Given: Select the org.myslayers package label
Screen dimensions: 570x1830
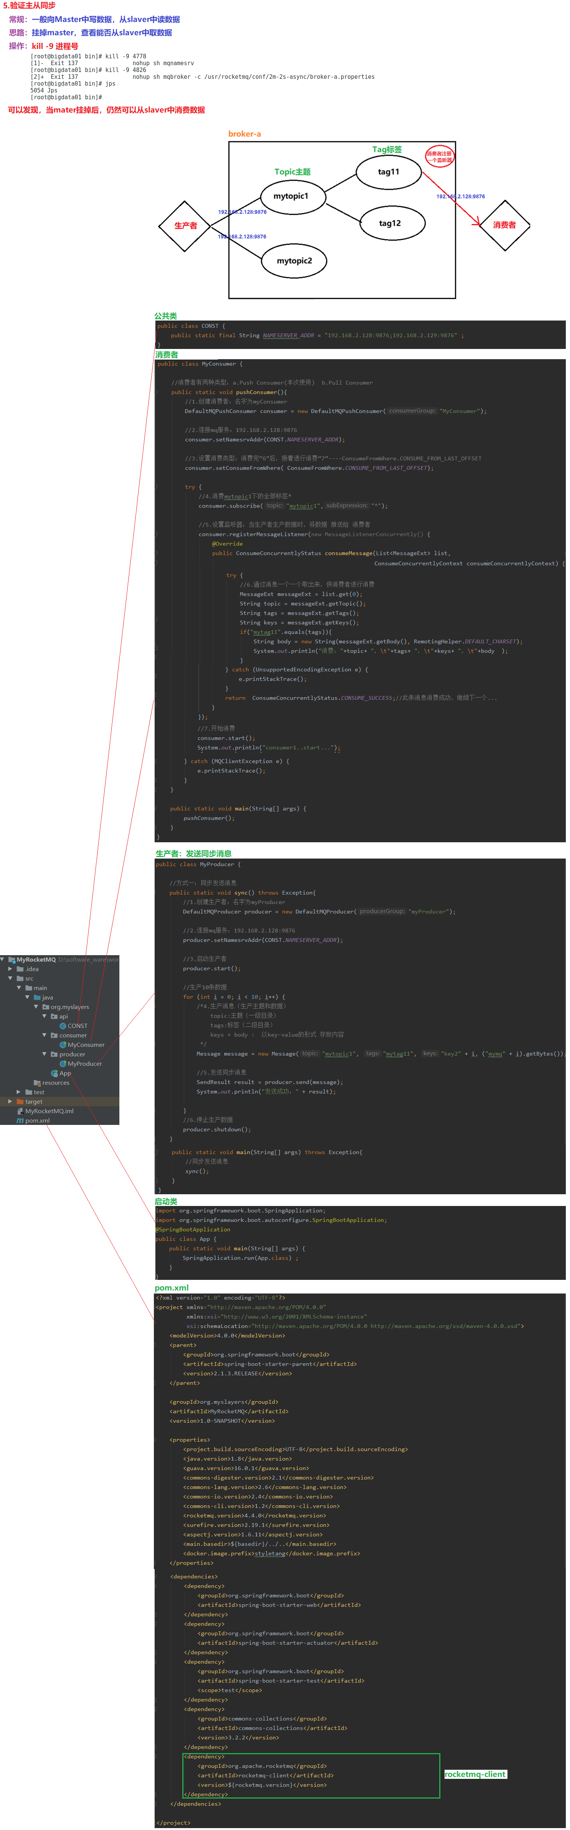Looking at the screenshot, I should 70,1007.
